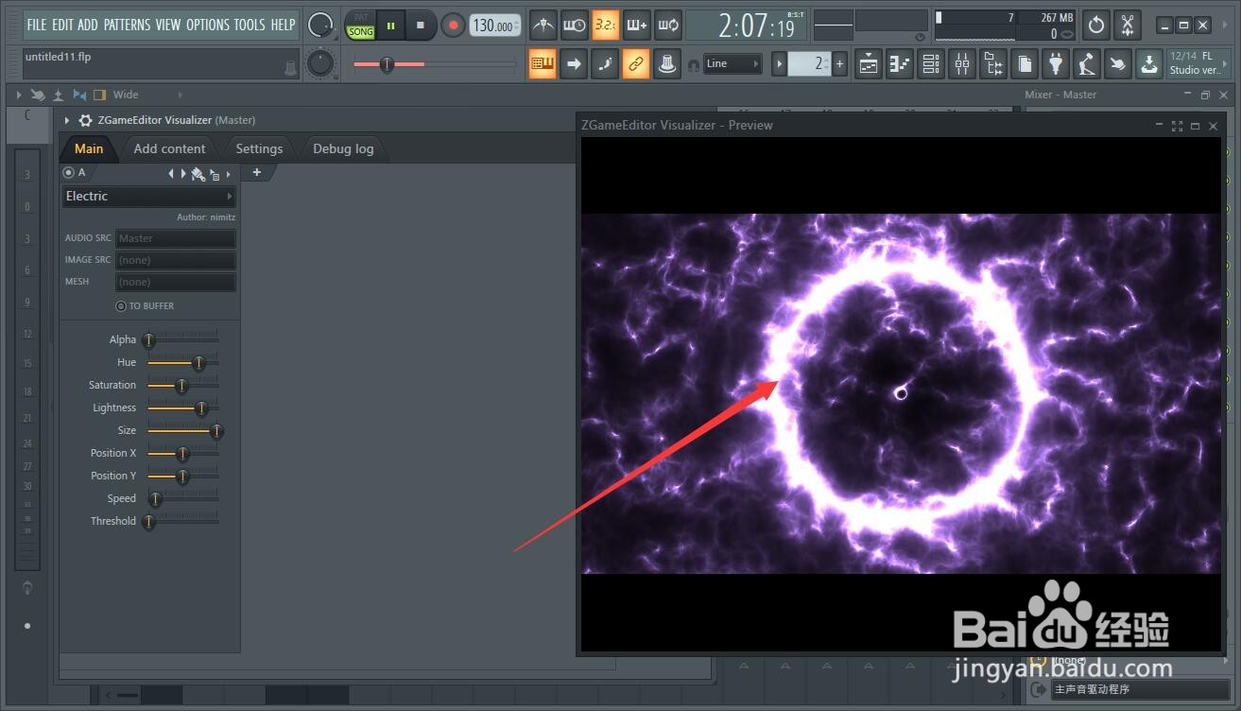
Task: Open the Line snap dropdown
Action: (733, 64)
